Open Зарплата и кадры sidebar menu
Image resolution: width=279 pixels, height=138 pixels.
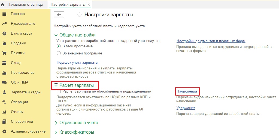26,92
